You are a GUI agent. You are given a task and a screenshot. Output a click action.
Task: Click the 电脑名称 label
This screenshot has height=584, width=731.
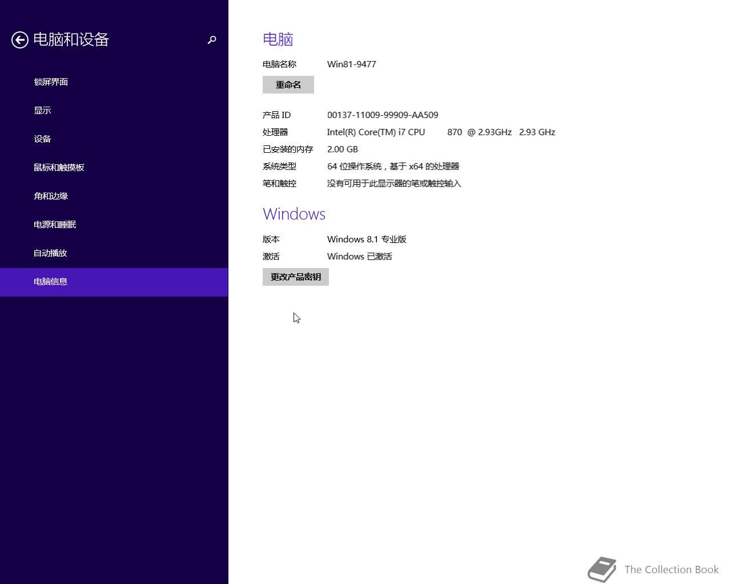(x=279, y=64)
